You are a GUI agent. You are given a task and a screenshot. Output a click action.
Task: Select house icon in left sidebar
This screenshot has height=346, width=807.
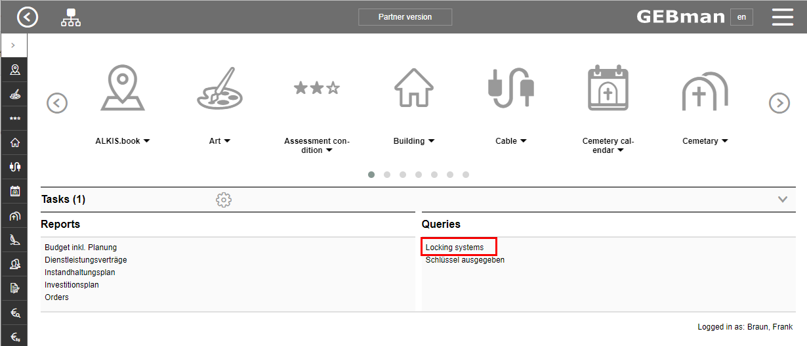click(14, 143)
